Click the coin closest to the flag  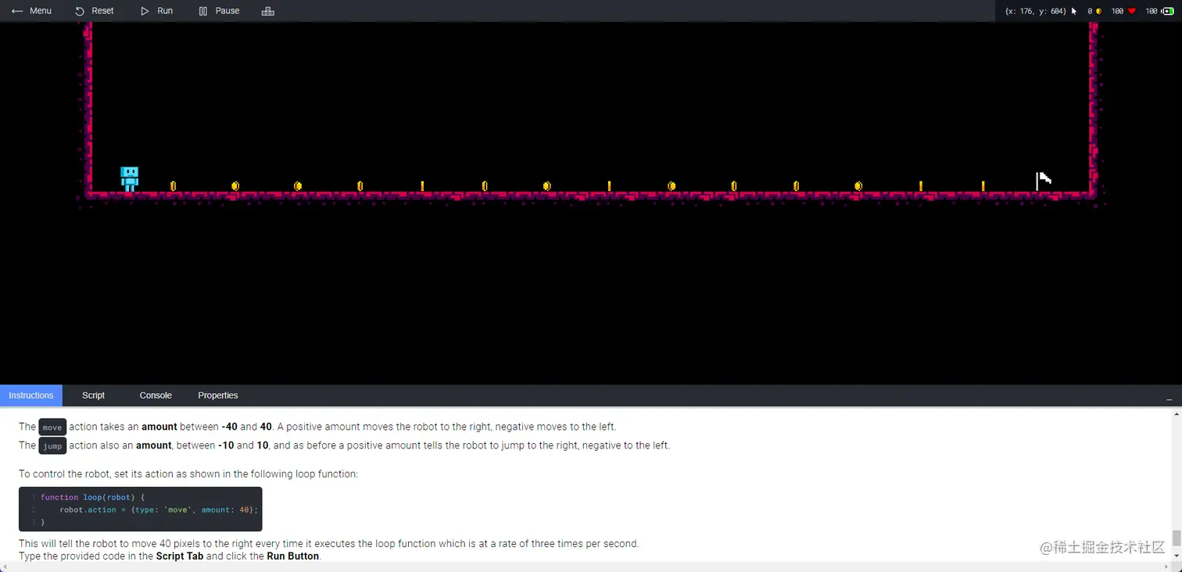[x=983, y=186]
